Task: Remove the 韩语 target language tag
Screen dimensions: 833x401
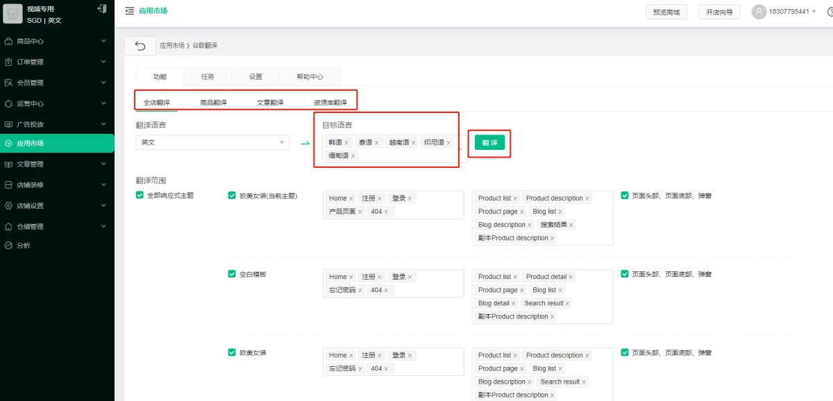Action: click(346, 143)
